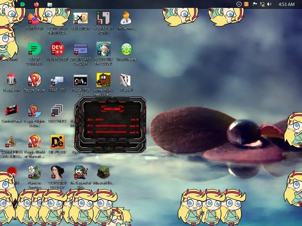
Task: Open the network tray icon
Action: point(262,4)
